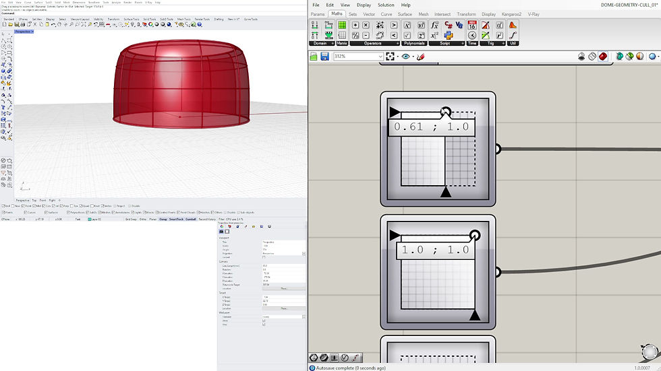
Task: Click the output grip of 0.61 ; 1.0 slider
Action: (498, 149)
